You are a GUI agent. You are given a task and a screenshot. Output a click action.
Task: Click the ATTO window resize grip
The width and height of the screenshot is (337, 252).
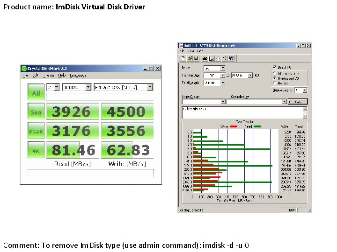tap(309, 210)
